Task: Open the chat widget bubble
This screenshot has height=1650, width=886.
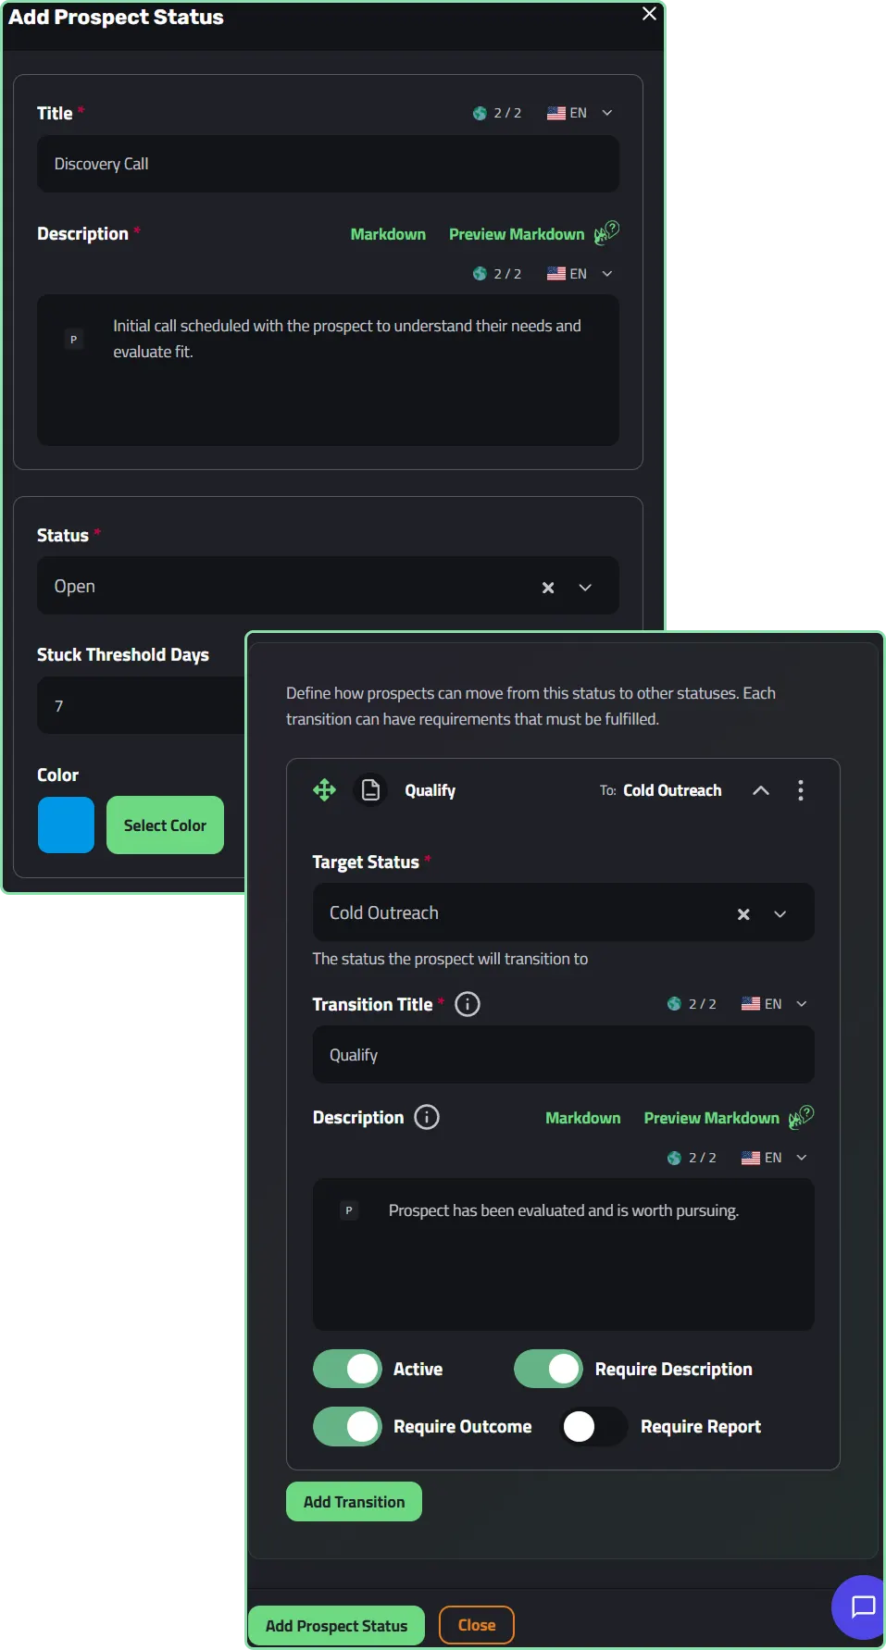Action: pos(862,1607)
